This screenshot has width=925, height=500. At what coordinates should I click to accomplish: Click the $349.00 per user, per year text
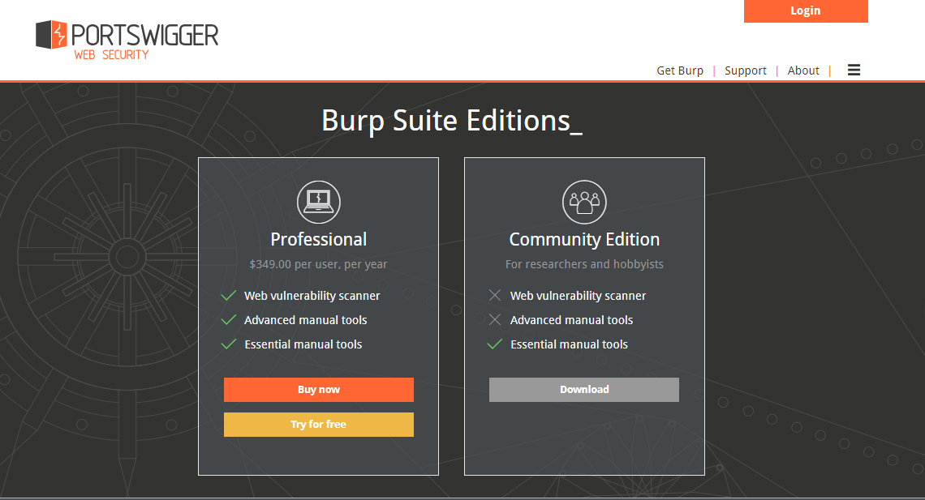[x=319, y=264]
